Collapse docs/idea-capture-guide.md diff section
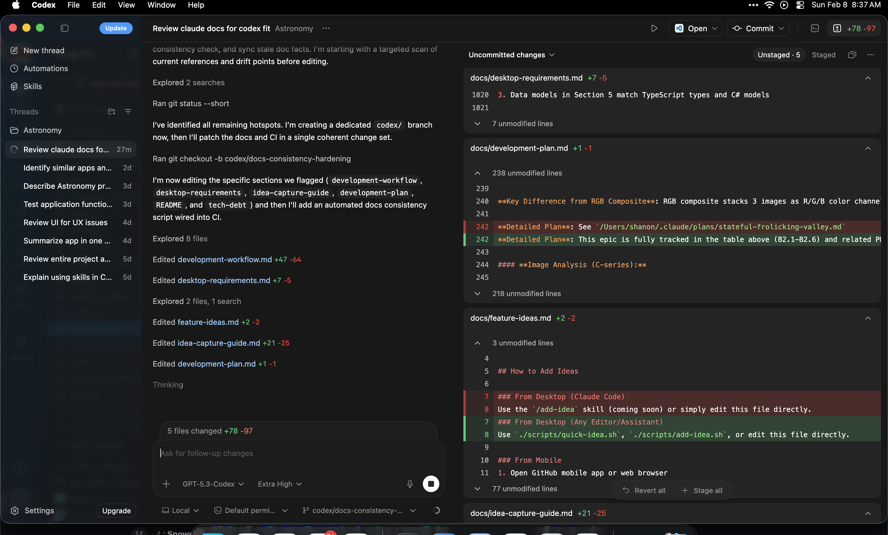Screen dimensions: 888x535 pyautogui.click(x=868, y=513)
